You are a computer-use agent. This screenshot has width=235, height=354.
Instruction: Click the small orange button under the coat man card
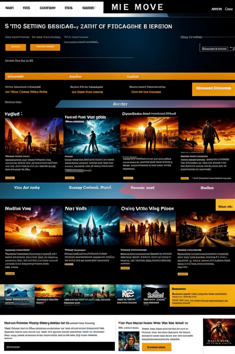point(185,178)
